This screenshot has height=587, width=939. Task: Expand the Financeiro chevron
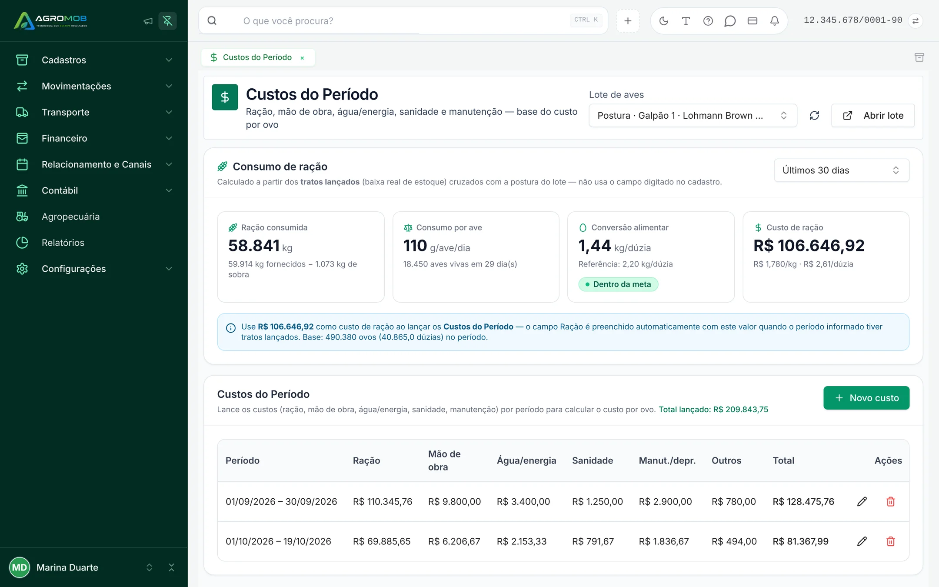click(169, 138)
